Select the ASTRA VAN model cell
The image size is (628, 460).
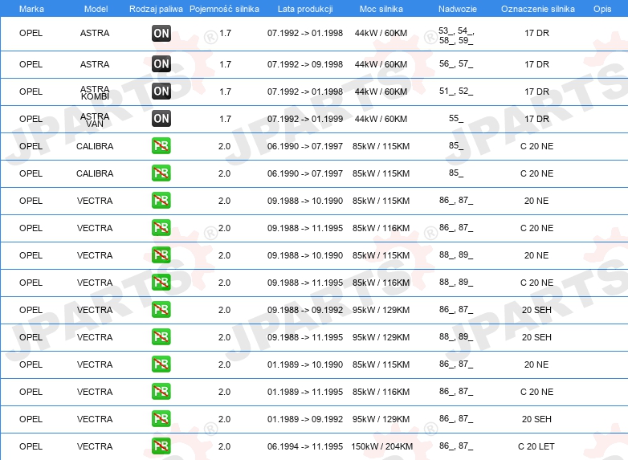pos(95,120)
